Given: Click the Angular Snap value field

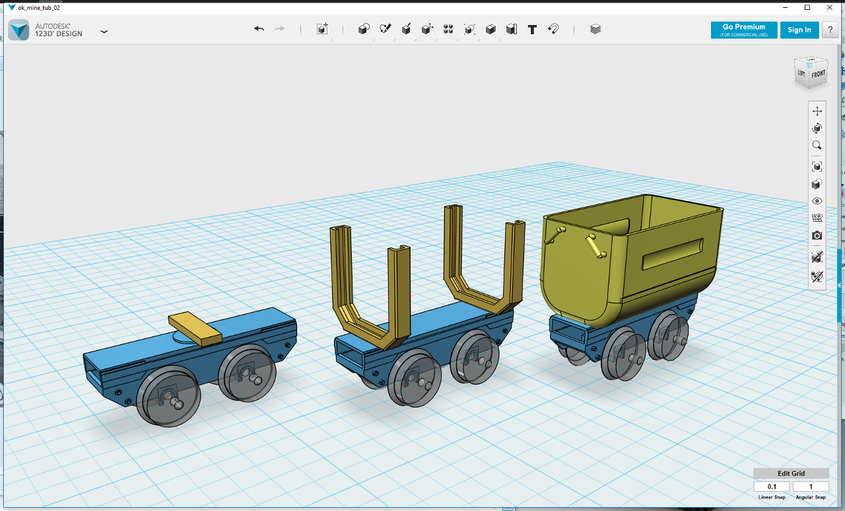Looking at the screenshot, I should pyautogui.click(x=811, y=487).
